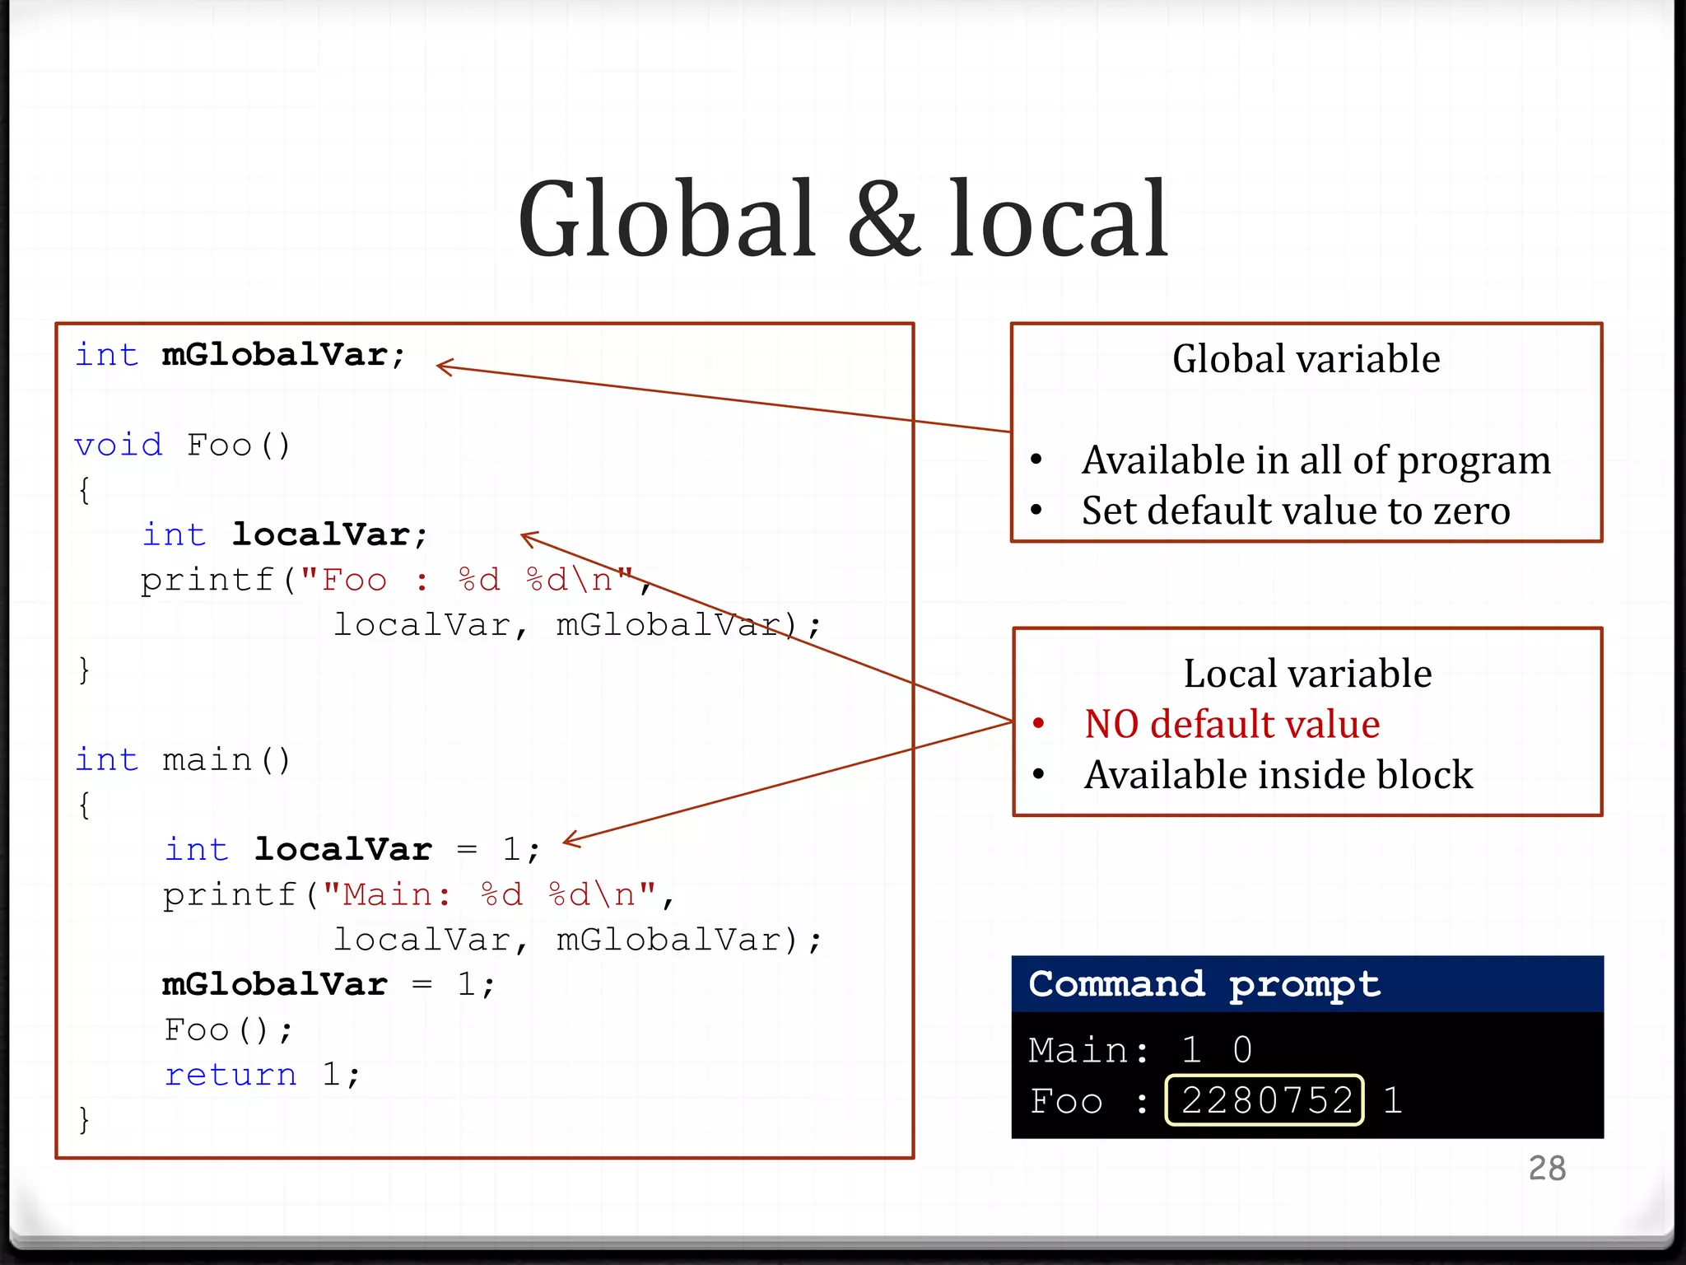The image size is (1686, 1265).
Task: Click the slide page number 28
Action: (x=1547, y=1168)
